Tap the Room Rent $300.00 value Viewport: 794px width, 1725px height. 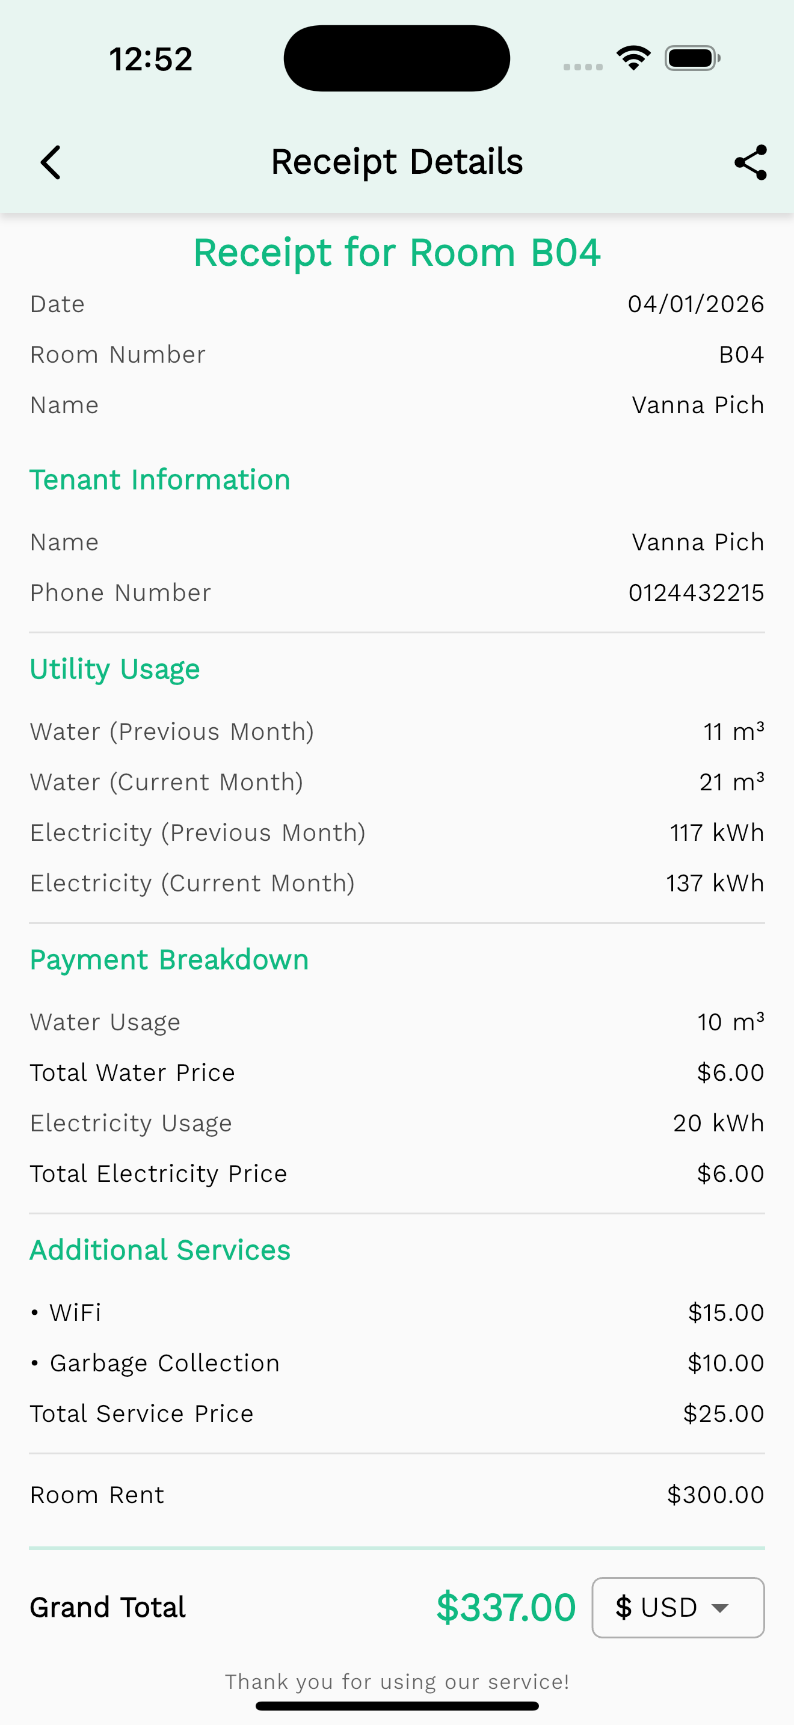click(x=715, y=1495)
